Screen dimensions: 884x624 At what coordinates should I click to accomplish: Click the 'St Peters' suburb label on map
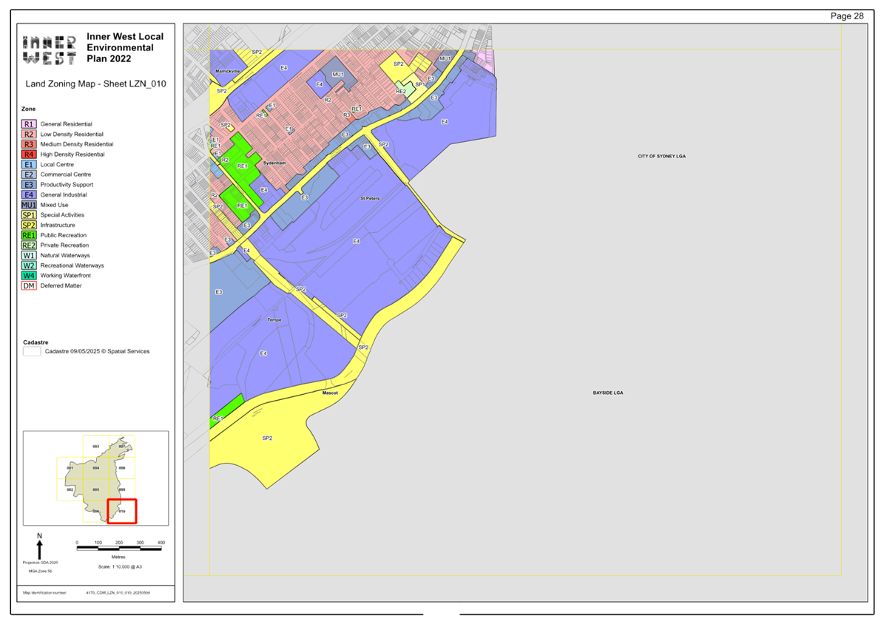[370, 198]
